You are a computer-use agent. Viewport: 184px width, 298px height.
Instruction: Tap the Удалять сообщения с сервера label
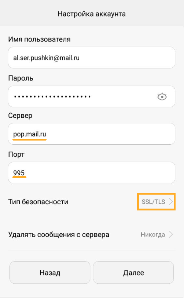[x=59, y=234]
